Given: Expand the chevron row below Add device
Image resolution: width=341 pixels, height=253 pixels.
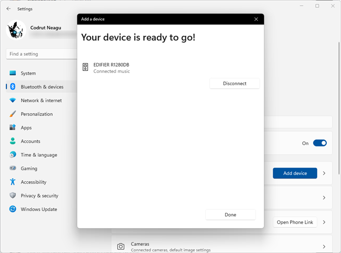Looking at the screenshot, I should click(x=324, y=198).
